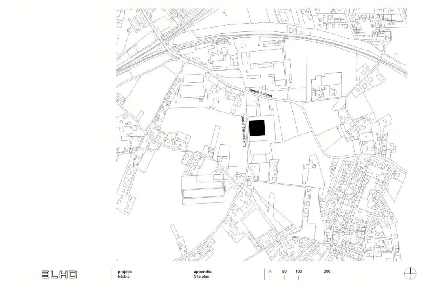Click the '200' scale bar value
The height and width of the screenshot is (287, 424).
pyautogui.click(x=327, y=271)
